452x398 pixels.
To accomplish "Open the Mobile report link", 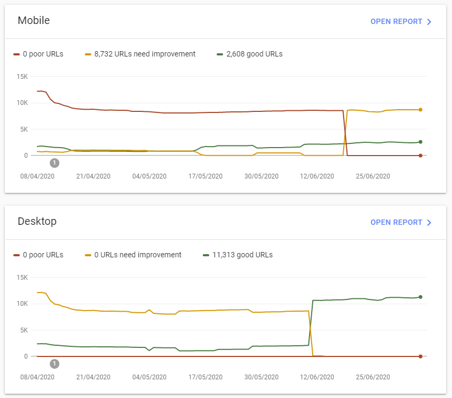I will [x=396, y=22].
